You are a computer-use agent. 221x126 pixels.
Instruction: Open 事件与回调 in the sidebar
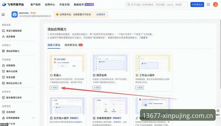tap(12, 71)
